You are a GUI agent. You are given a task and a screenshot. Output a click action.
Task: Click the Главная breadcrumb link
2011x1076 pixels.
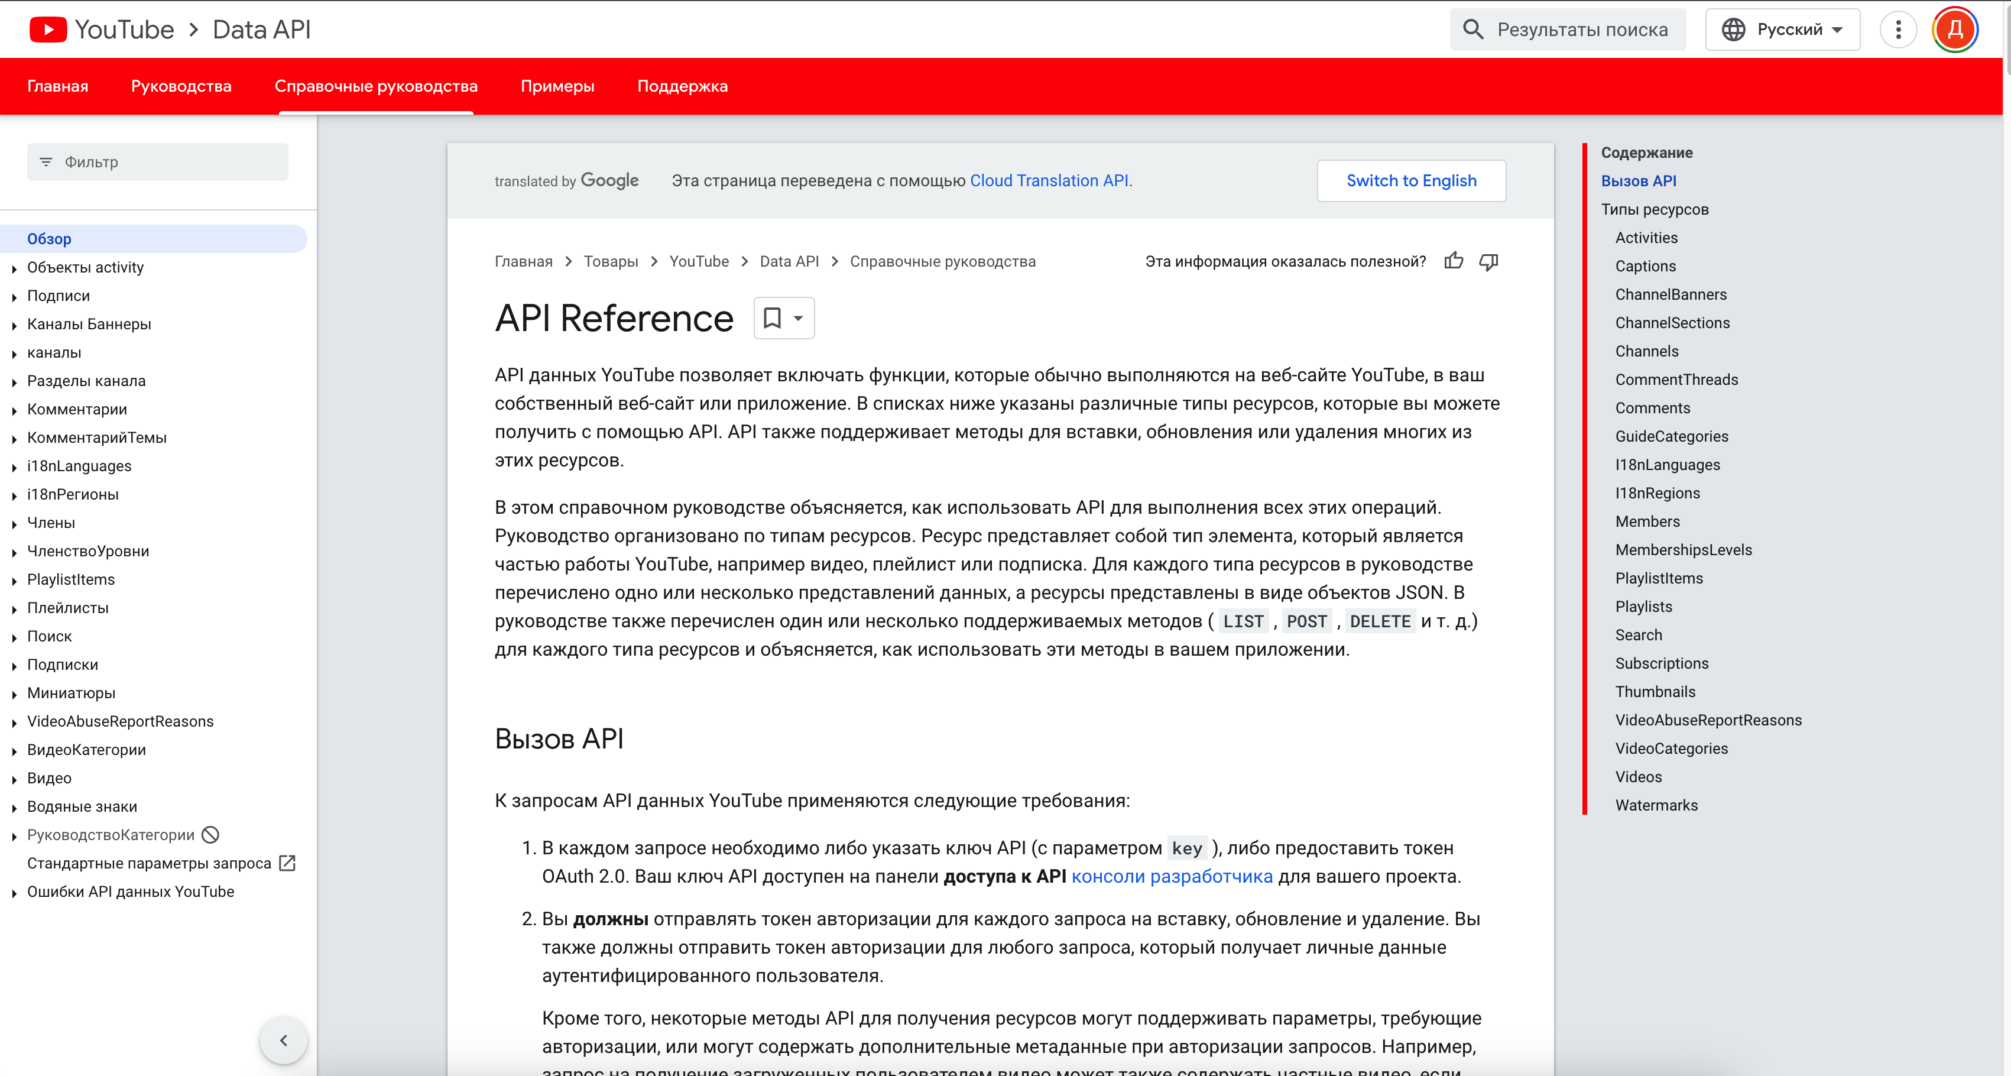point(523,261)
